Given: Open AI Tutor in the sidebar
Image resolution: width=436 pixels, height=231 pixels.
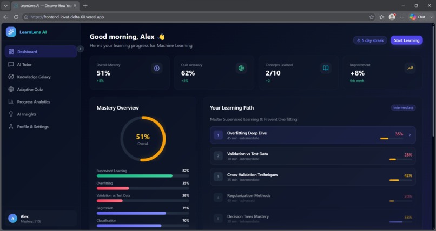Looking at the screenshot, I should 41,64.
